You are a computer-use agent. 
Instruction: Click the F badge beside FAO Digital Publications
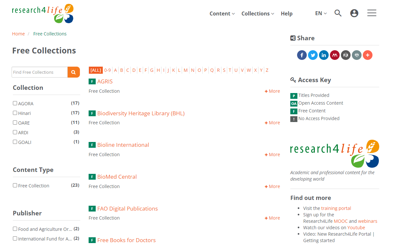click(x=92, y=209)
